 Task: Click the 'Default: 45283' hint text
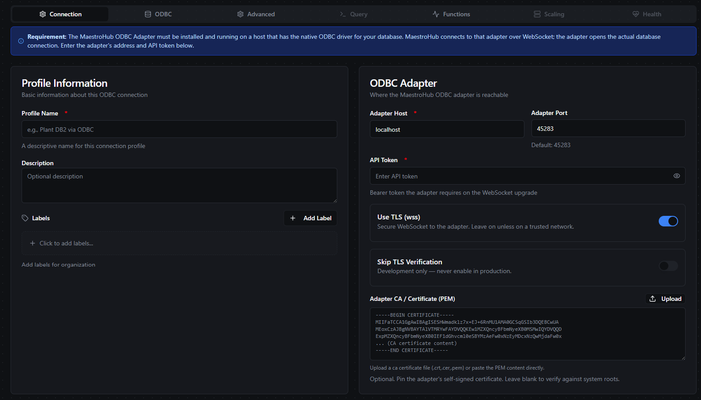[x=551, y=145]
